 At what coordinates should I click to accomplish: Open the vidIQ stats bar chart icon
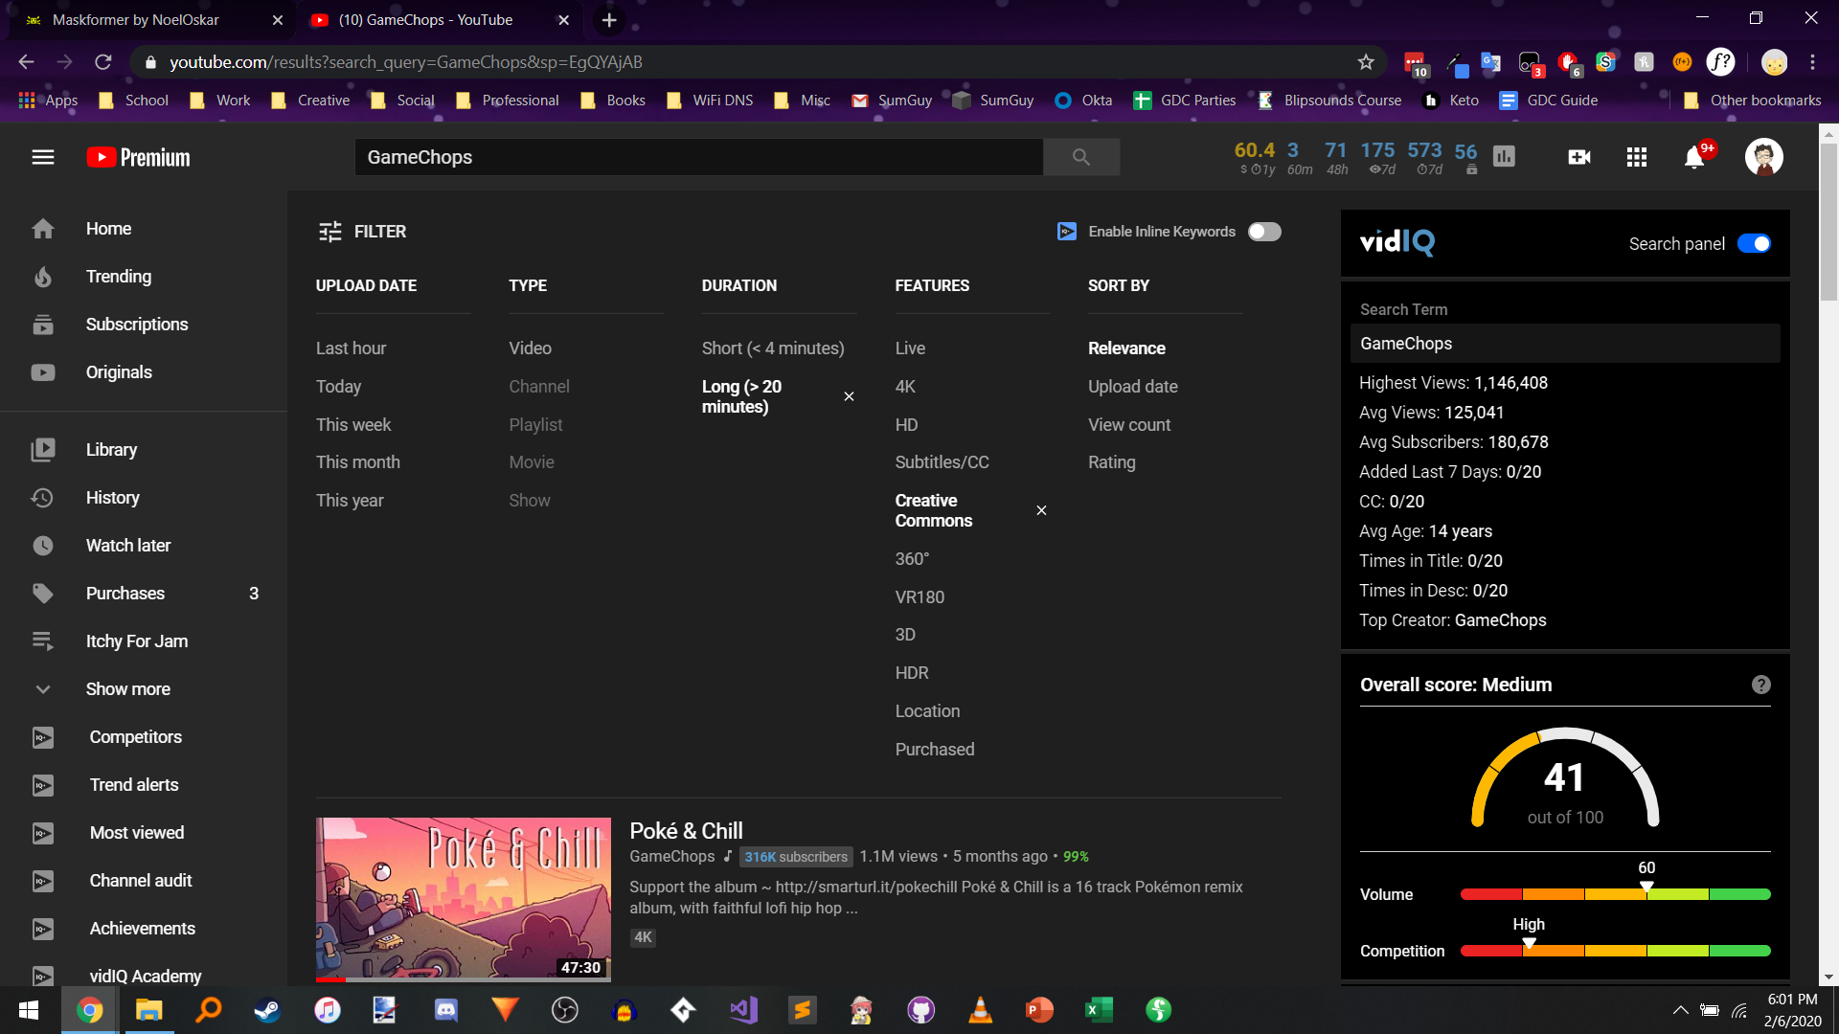[x=1505, y=157]
